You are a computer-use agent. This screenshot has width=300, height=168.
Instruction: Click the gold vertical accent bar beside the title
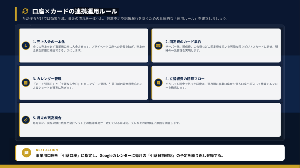click(16, 14)
